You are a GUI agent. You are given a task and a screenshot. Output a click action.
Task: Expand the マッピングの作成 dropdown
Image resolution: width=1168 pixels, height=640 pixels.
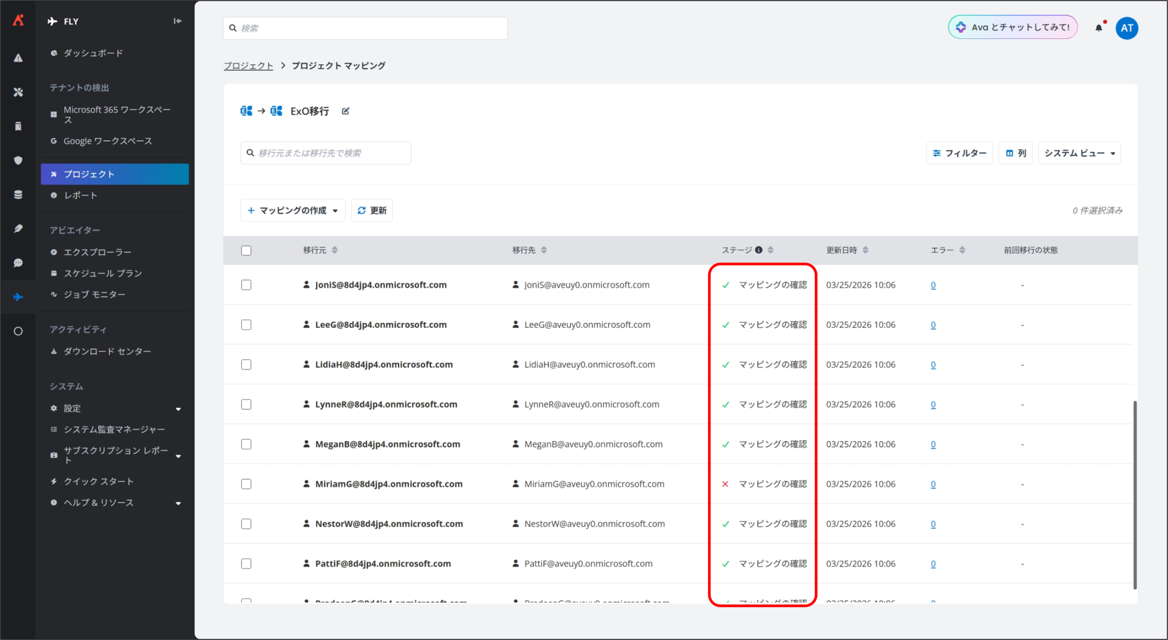click(x=292, y=211)
